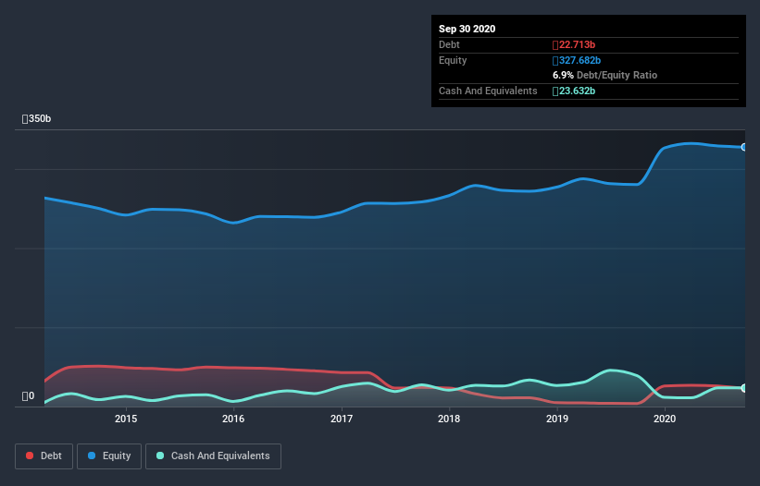
Task: Select the Cash endpoint marker on the chart
Action: coord(744,388)
